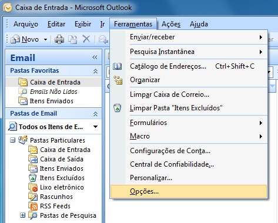The width and height of the screenshot is (278, 223).
Task: Click the Reply icon in the toolbar
Action: point(103,39)
